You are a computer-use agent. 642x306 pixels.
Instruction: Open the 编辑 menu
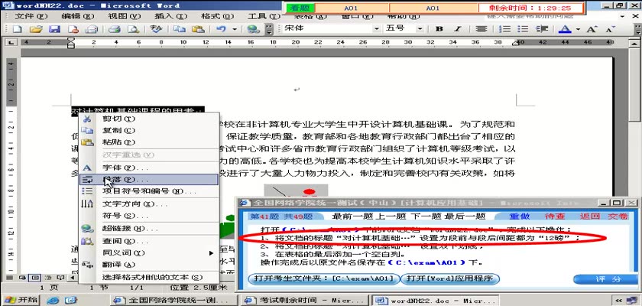click(x=77, y=16)
